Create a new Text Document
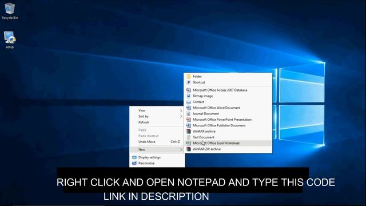The width and height of the screenshot is (366, 206). (x=228, y=137)
